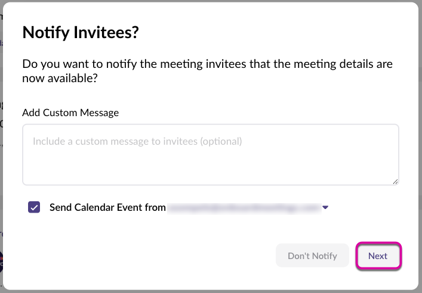Click the "Include a custom message" placeholder
The image size is (422, 293).
pos(137,142)
